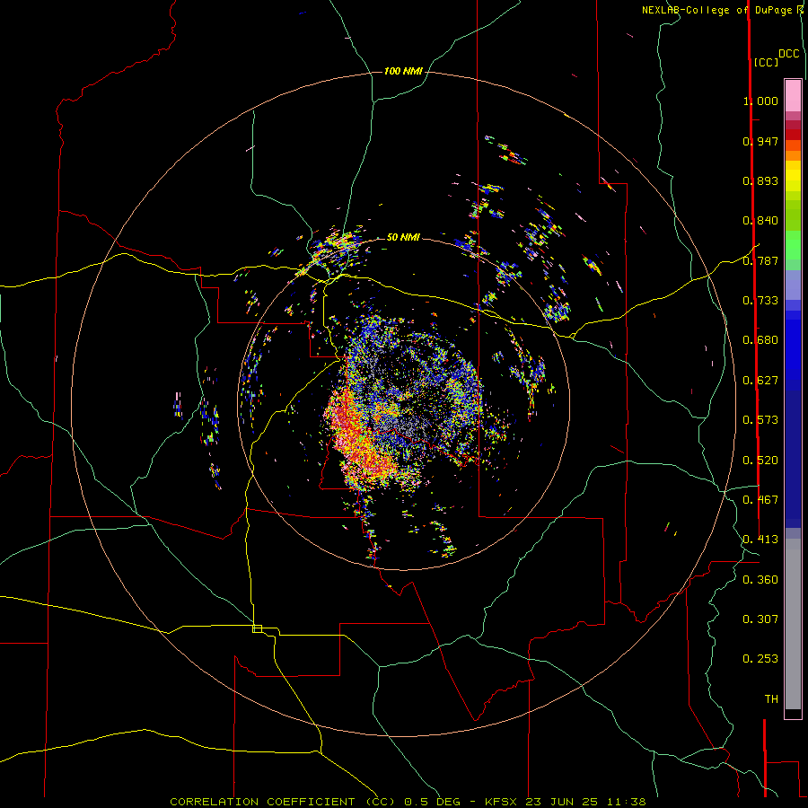Click the 50 NMI range ring label
The height and width of the screenshot is (808, 808).
[403, 237]
